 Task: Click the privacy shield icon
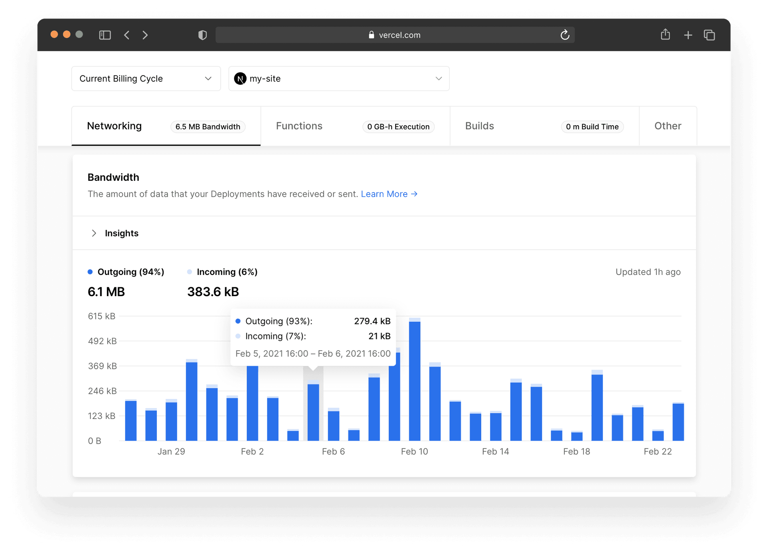click(x=202, y=35)
